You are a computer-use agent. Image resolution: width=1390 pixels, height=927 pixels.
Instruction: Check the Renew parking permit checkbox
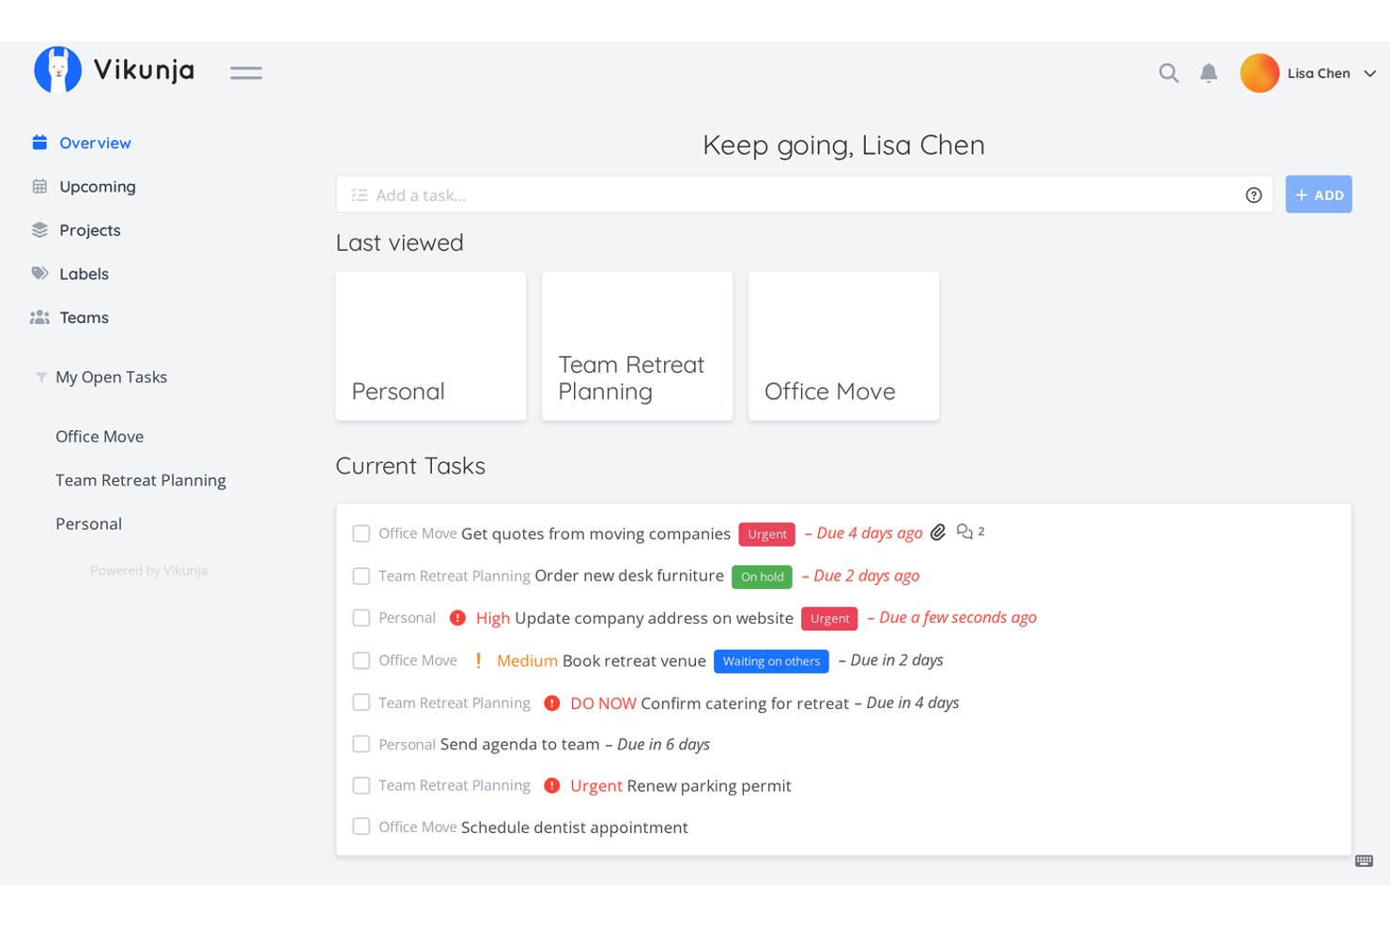[x=361, y=785]
